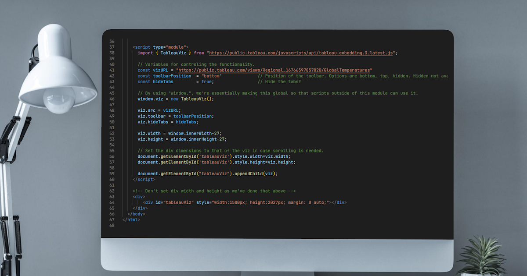Click the viz.toolbar assignment line
Viewport: 527px width, 276px height.
[x=176, y=116]
